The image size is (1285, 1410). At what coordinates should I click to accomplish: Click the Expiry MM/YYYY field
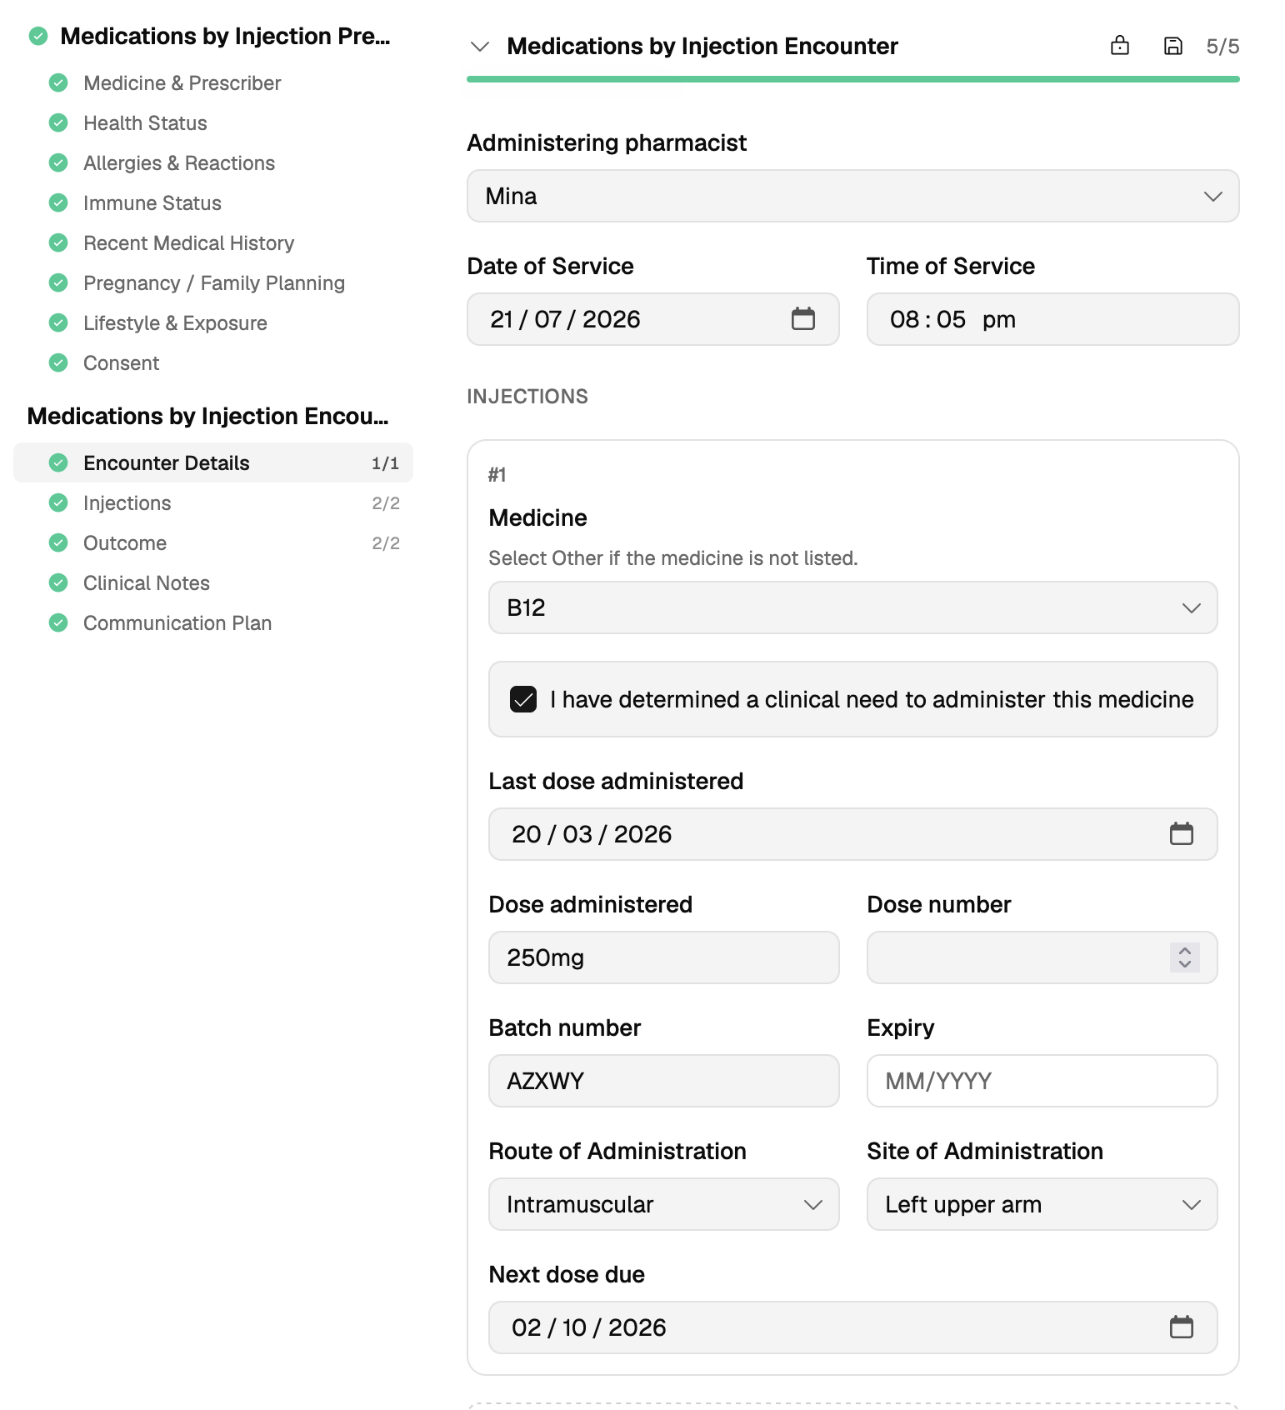[1042, 1081]
